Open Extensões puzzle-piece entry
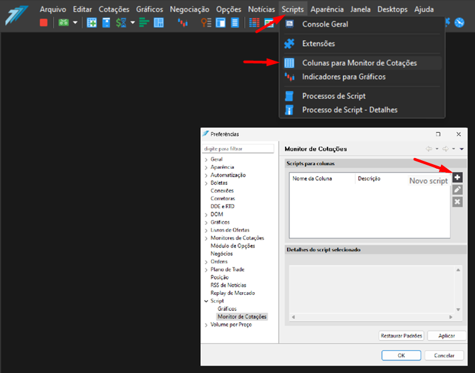This screenshot has height=373, width=475. 318,43
